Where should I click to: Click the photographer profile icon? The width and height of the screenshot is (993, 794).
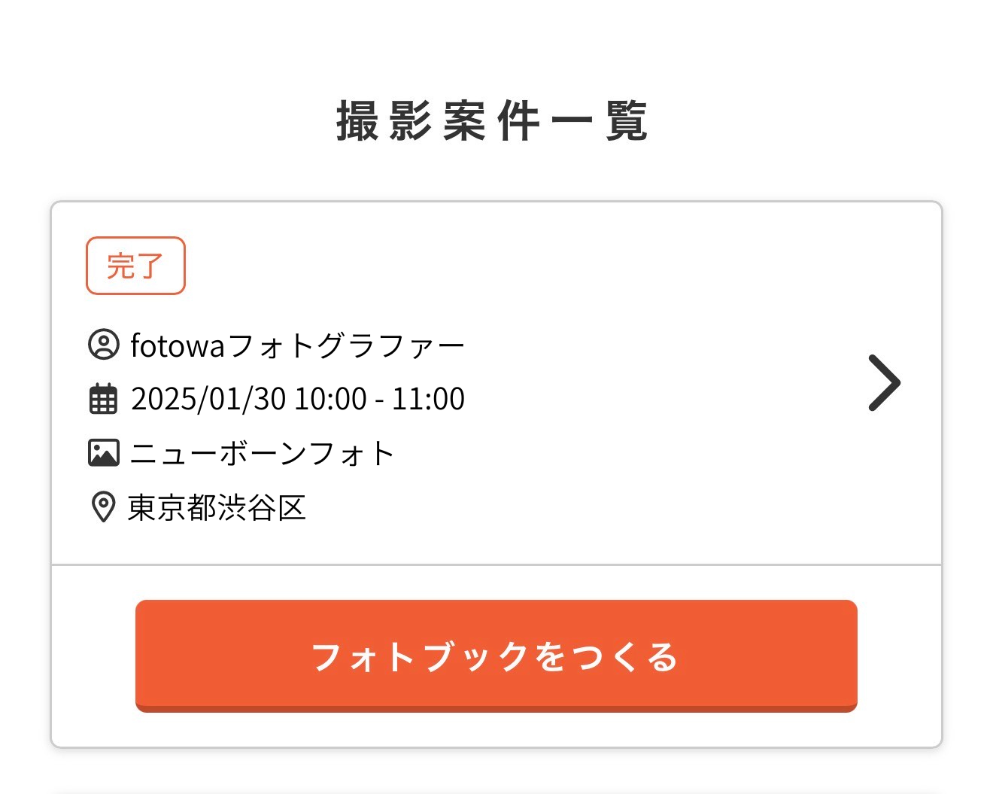point(104,345)
